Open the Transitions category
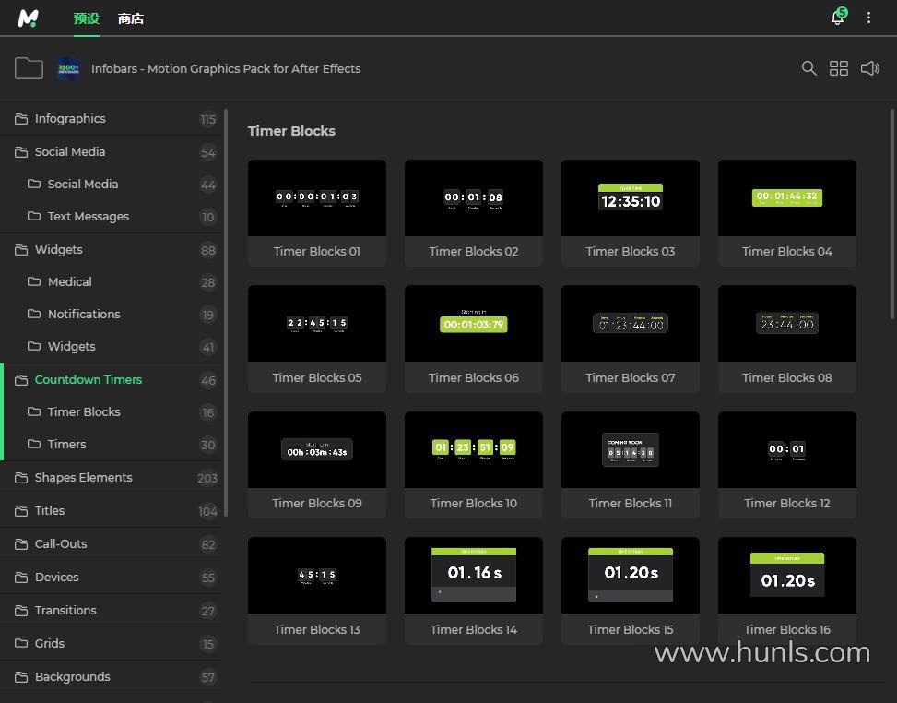897x703 pixels. [x=112, y=610]
